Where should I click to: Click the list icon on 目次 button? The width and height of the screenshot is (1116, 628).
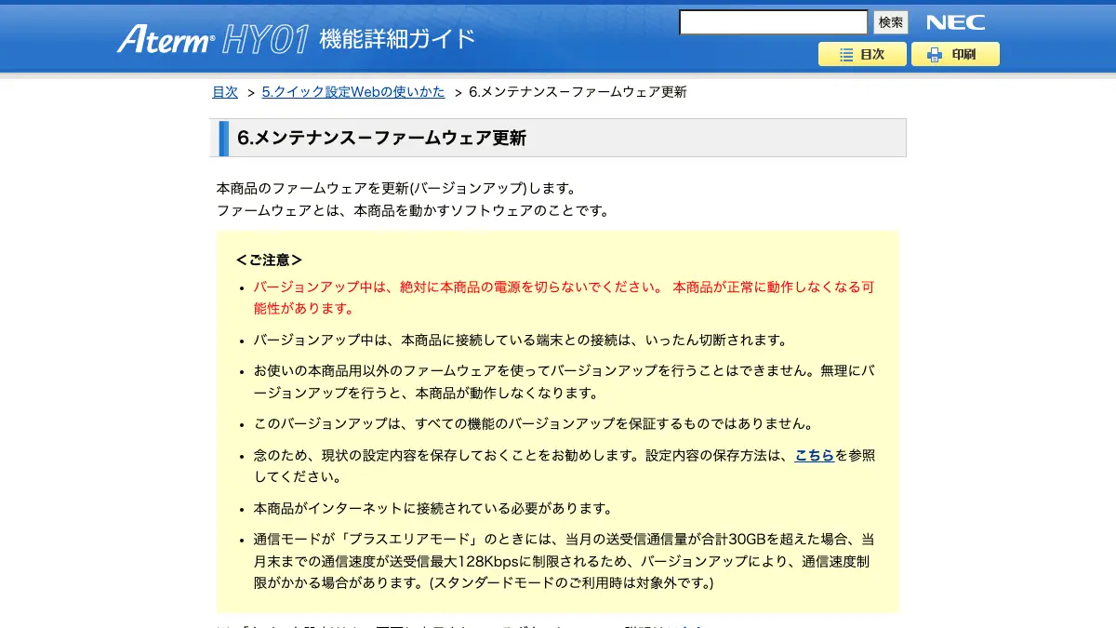[846, 55]
